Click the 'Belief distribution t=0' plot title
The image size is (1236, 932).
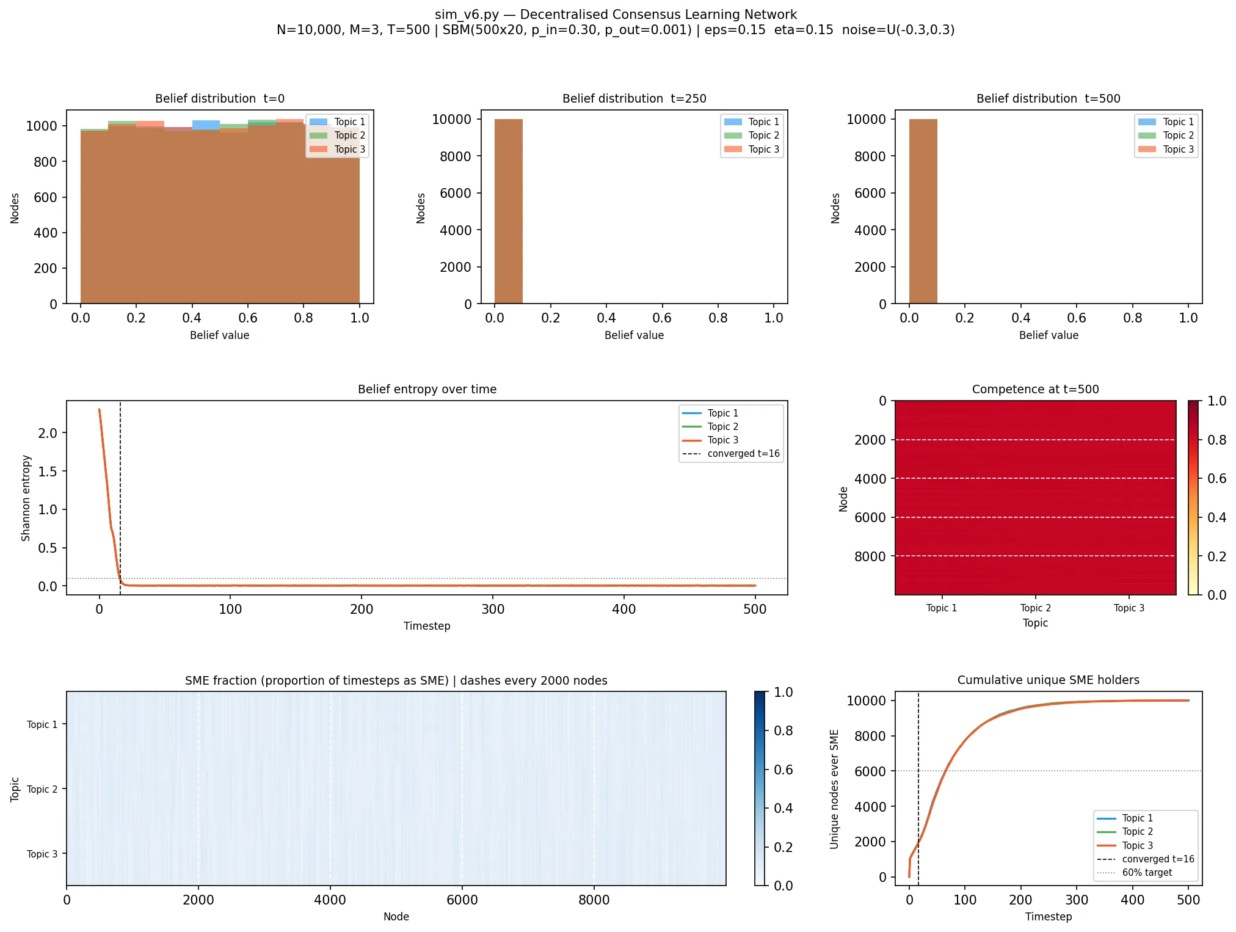coord(220,98)
